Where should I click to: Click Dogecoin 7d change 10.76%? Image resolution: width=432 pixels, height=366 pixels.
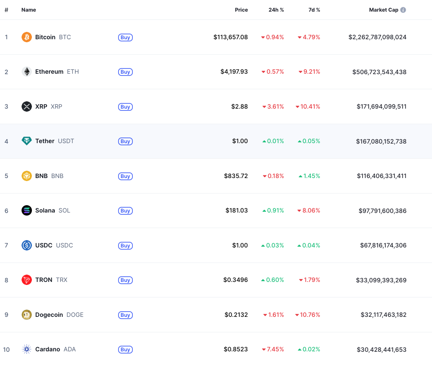pos(307,315)
